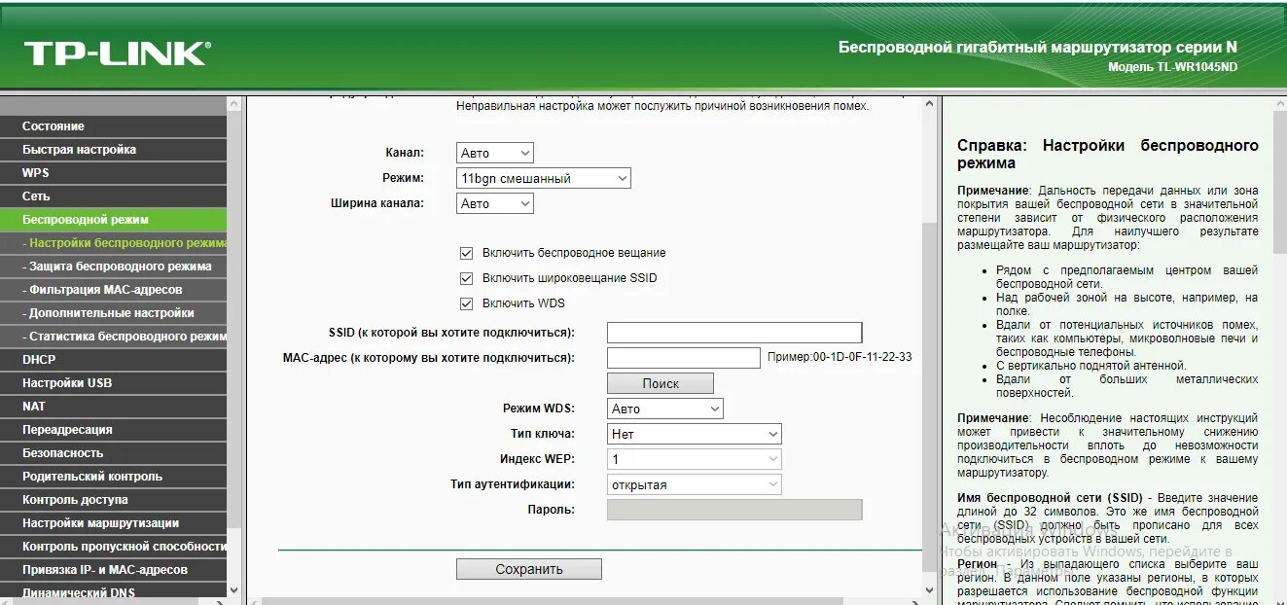Click the TP-LINK logo
The width and height of the screenshot is (1287, 605).
[116, 53]
